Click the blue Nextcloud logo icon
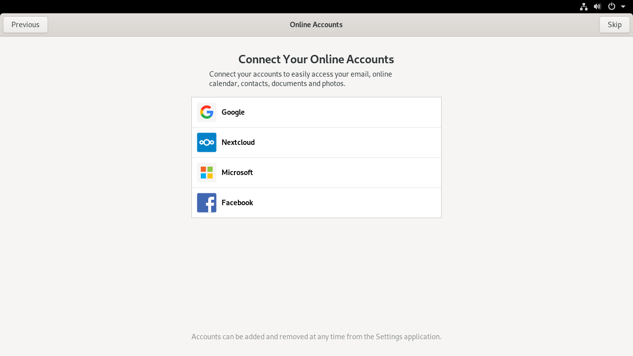The width and height of the screenshot is (633, 356). click(x=207, y=142)
